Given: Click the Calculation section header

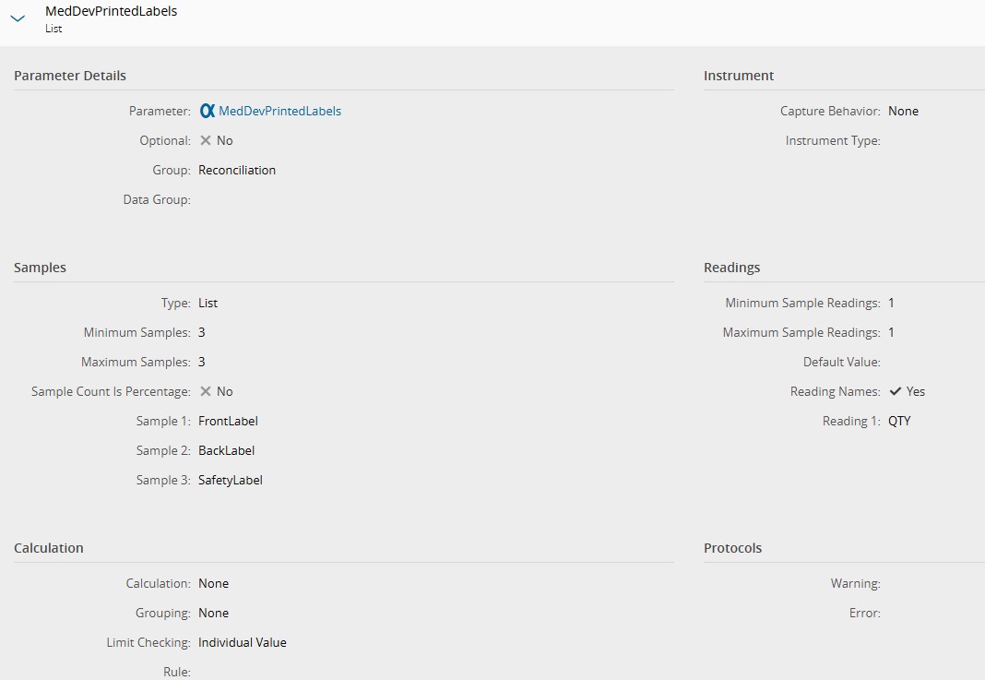Looking at the screenshot, I should [x=49, y=548].
